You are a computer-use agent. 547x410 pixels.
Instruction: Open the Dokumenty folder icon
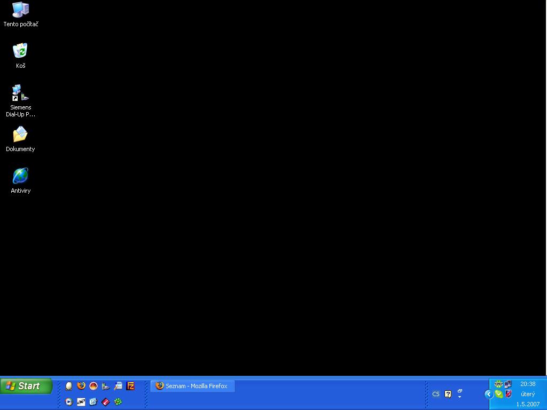click(x=20, y=135)
